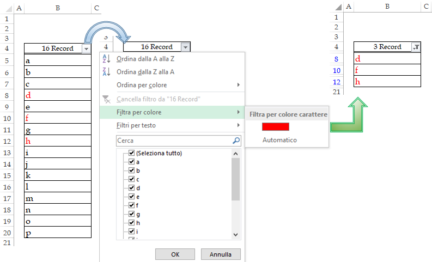This screenshot has width=432, height=262.
Task: Uncheck item i in filter list
Action: (132, 231)
